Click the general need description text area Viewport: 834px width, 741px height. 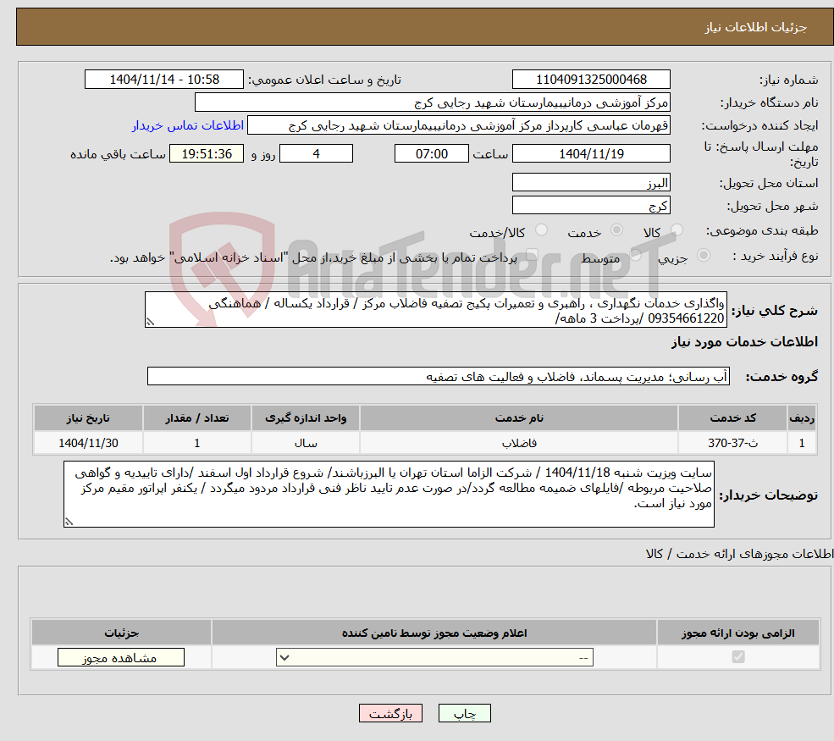[435, 310]
